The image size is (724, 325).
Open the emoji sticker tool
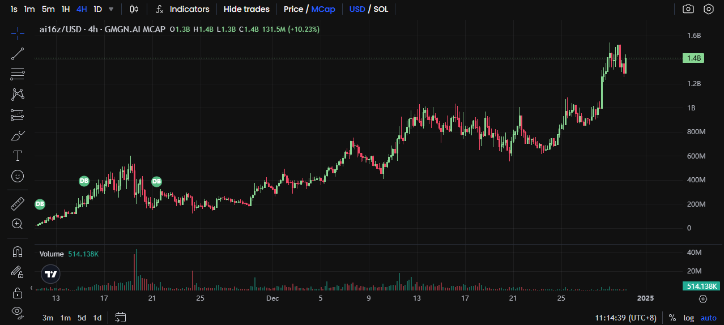[x=18, y=176]
